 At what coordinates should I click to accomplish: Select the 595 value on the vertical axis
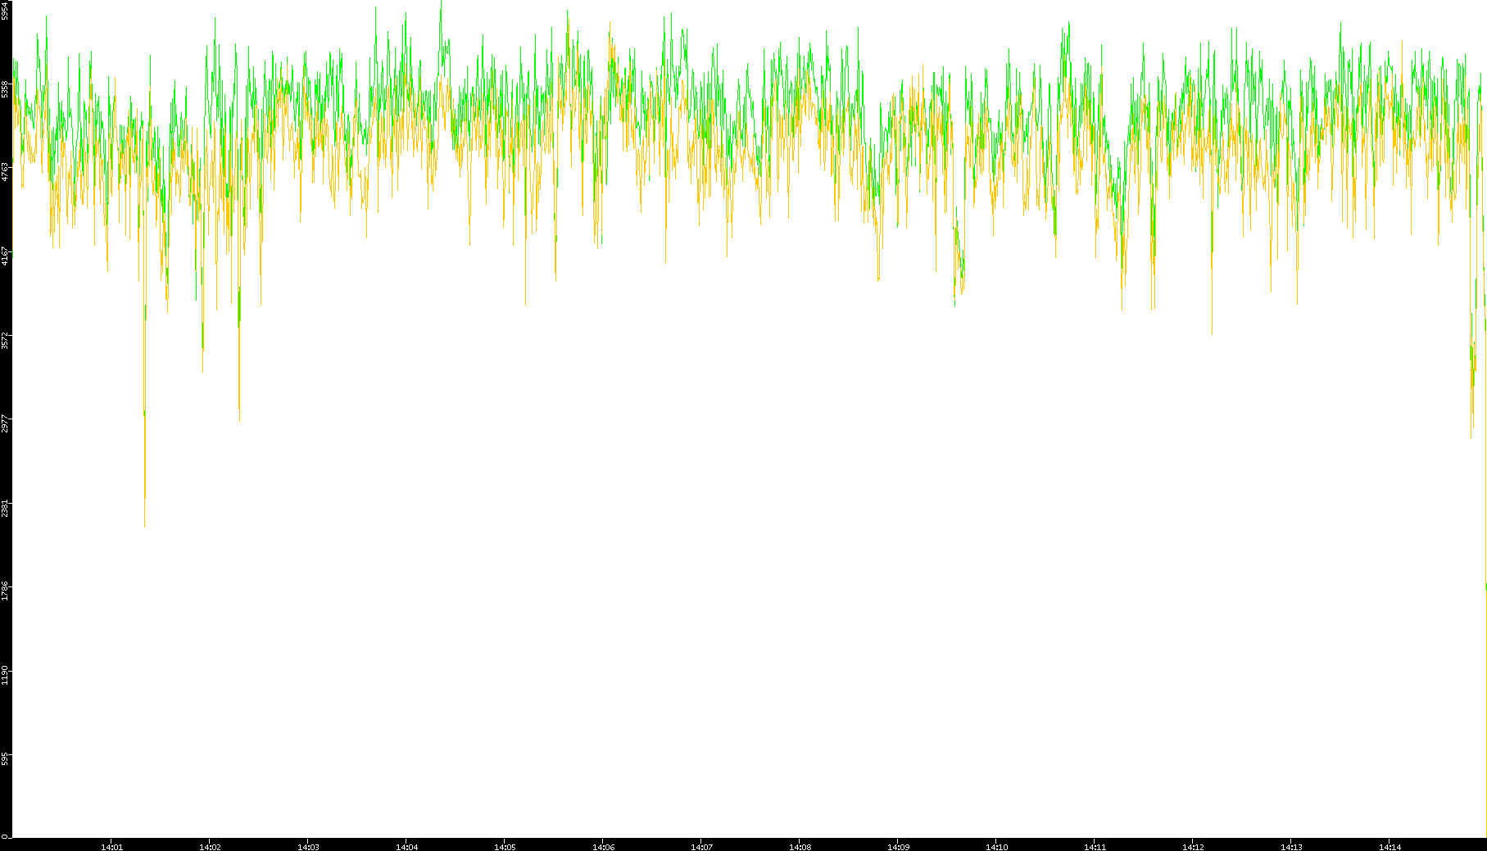click(x=6, y=758)
